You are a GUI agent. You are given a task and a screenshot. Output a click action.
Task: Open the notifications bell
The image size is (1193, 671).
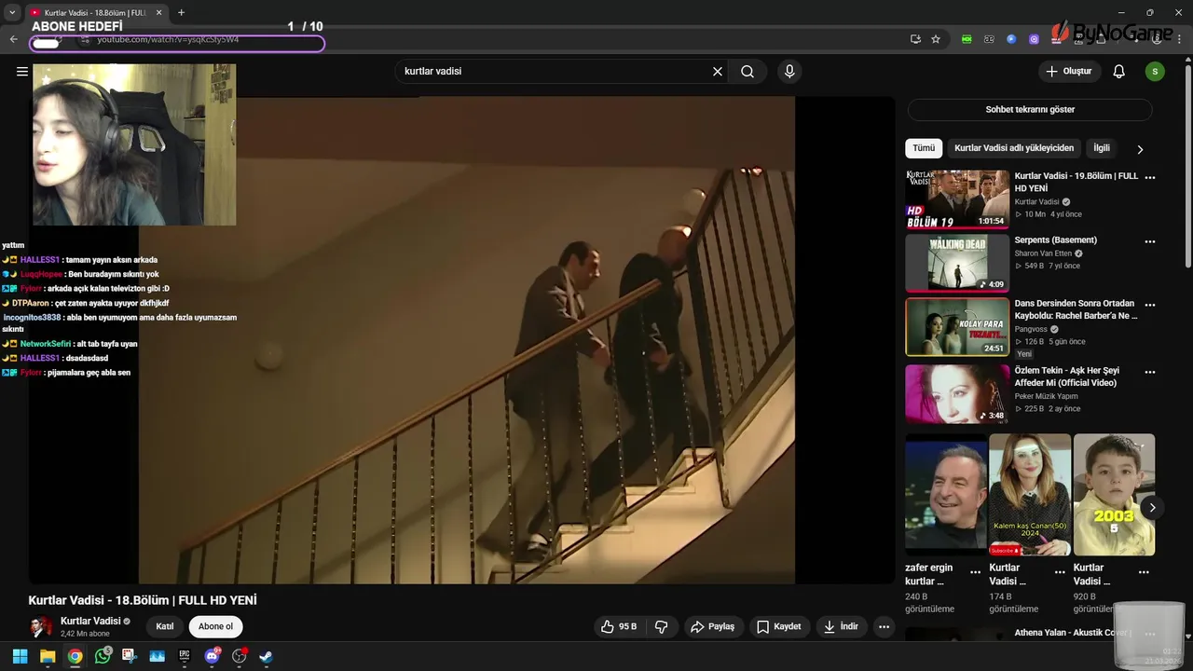point(1119,72)
